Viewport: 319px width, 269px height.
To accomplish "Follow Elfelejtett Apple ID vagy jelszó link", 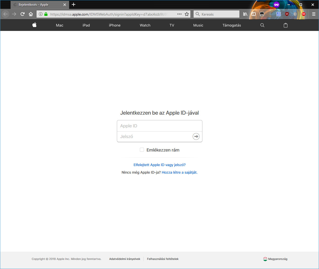I will point(159,165).
